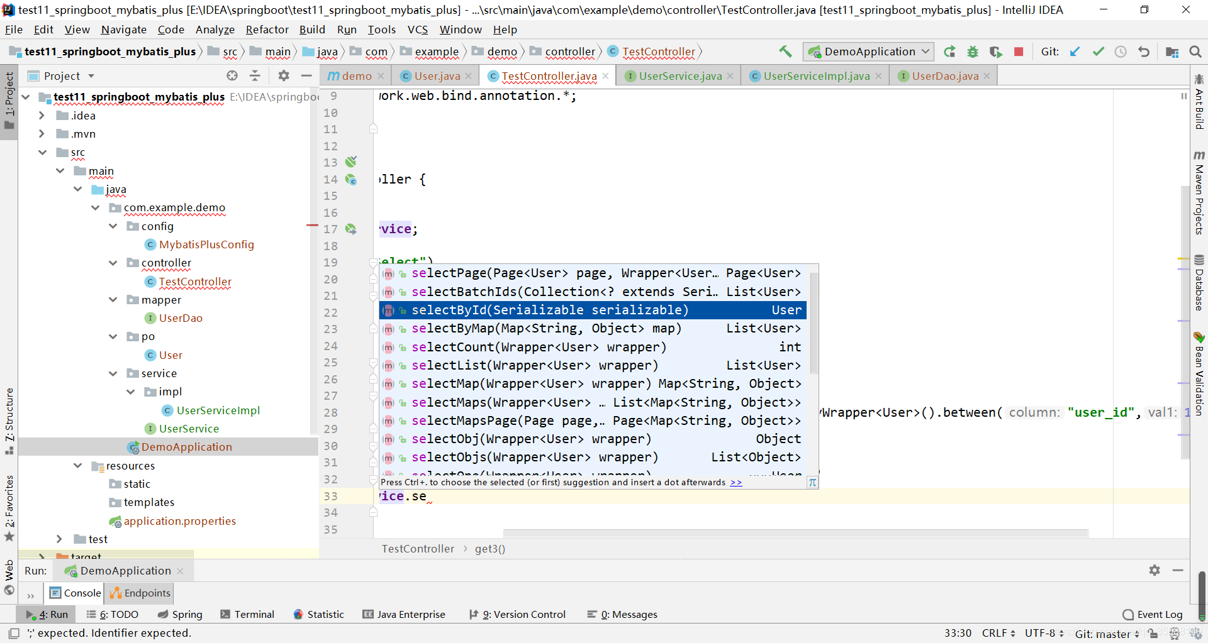Viewport: 1208px width, 643px height.
Task: Run DemoApplication with coverage icon
Action: [x=995, y=52]
